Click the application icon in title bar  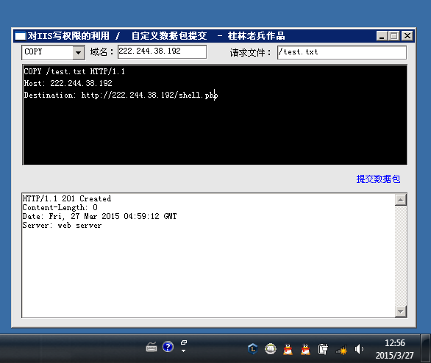[20, 36]
